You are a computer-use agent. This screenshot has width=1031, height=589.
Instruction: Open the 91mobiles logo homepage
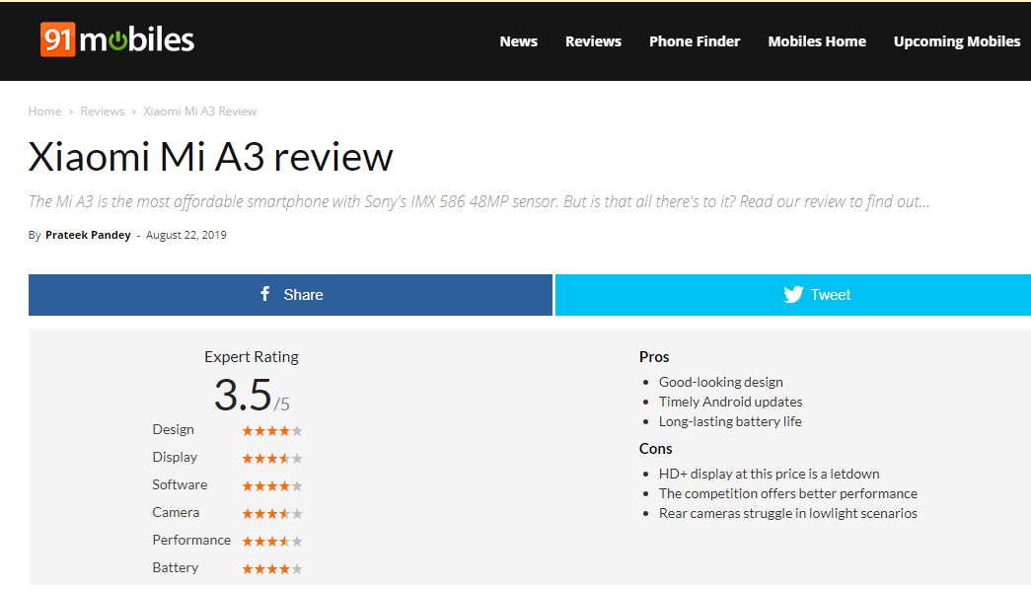117,39
